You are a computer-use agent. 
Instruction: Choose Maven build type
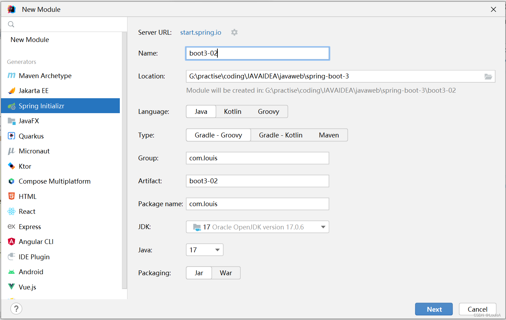click(x=329, y=135)
